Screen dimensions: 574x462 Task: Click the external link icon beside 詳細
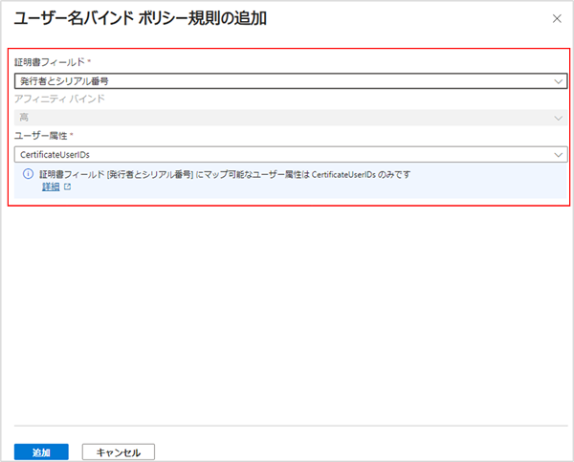[68, 187]
